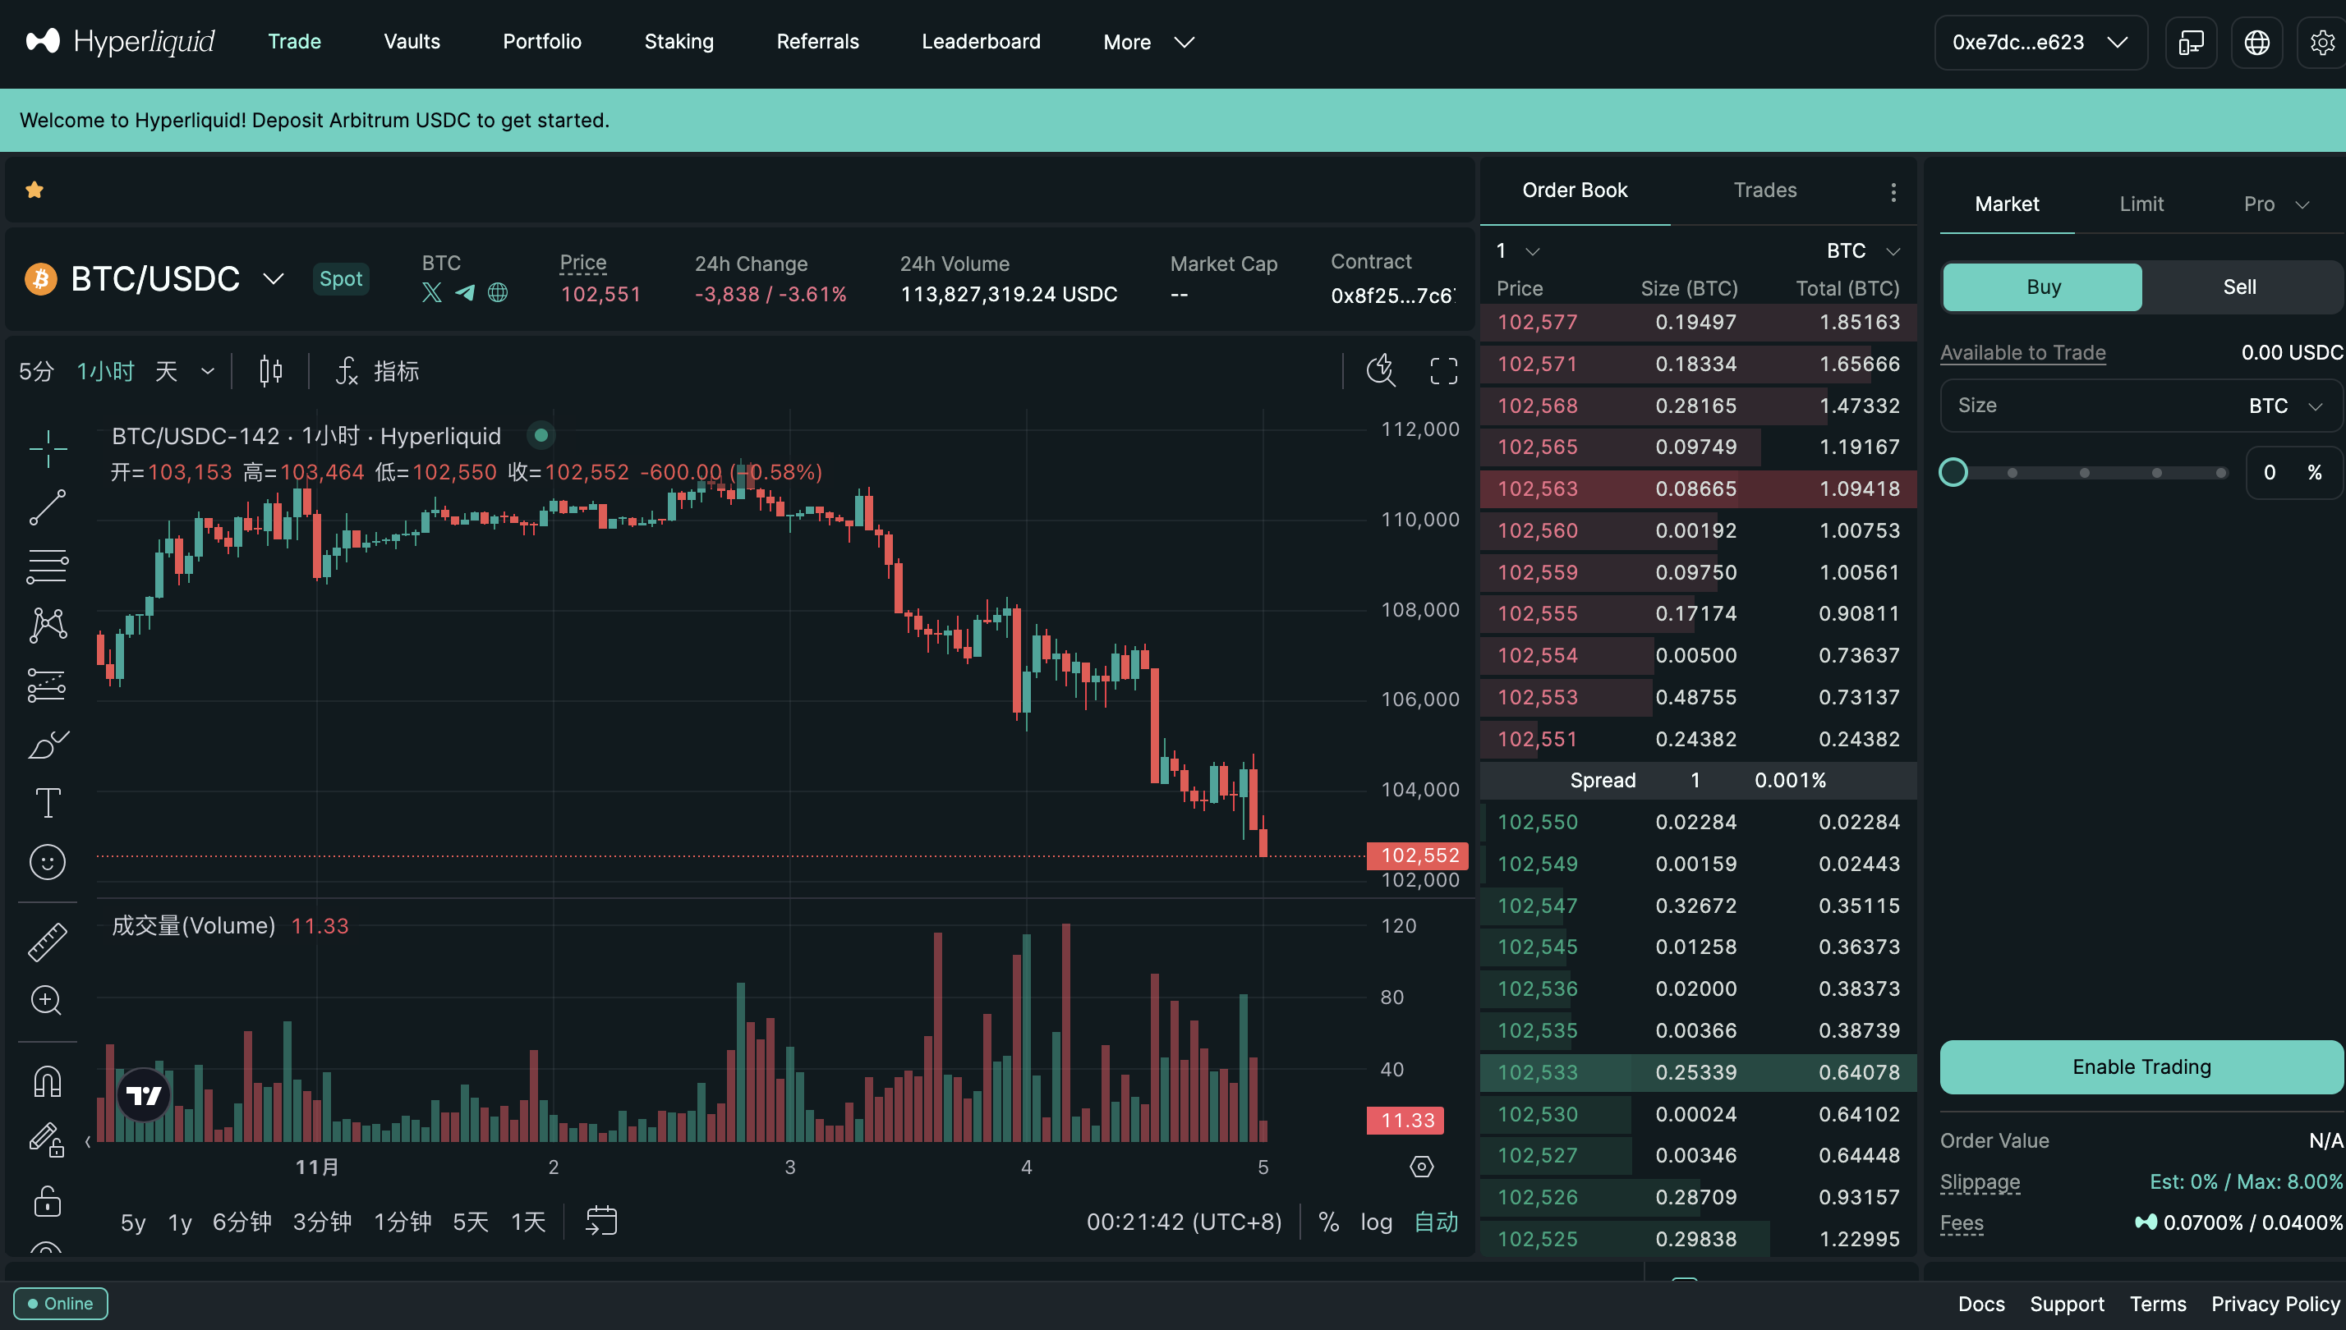Click the Enable Trading button
Viewport: 2346px width, 1330px height.
pos(2141,1067)
